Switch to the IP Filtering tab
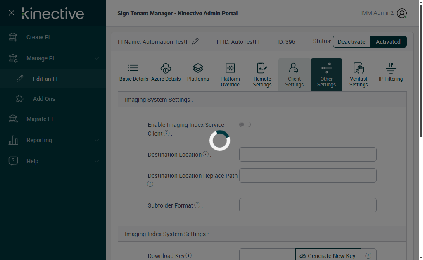This screenshot has width=423, height=260. coord(391,75)
